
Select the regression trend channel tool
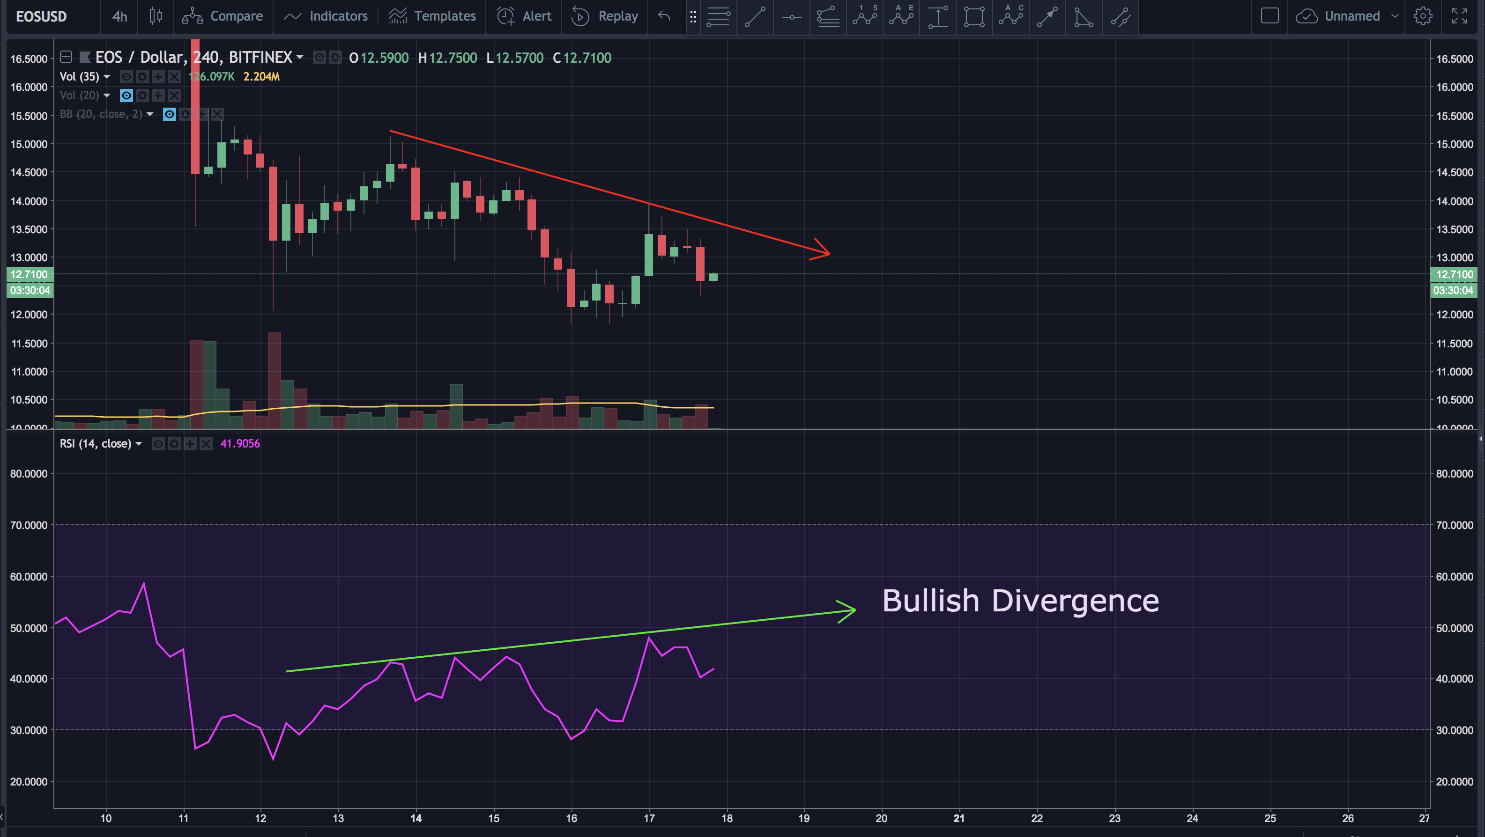click(x=828, y=17)
